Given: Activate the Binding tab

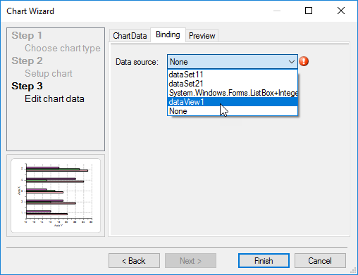Looking at the screenshot, I should (168, 34).
